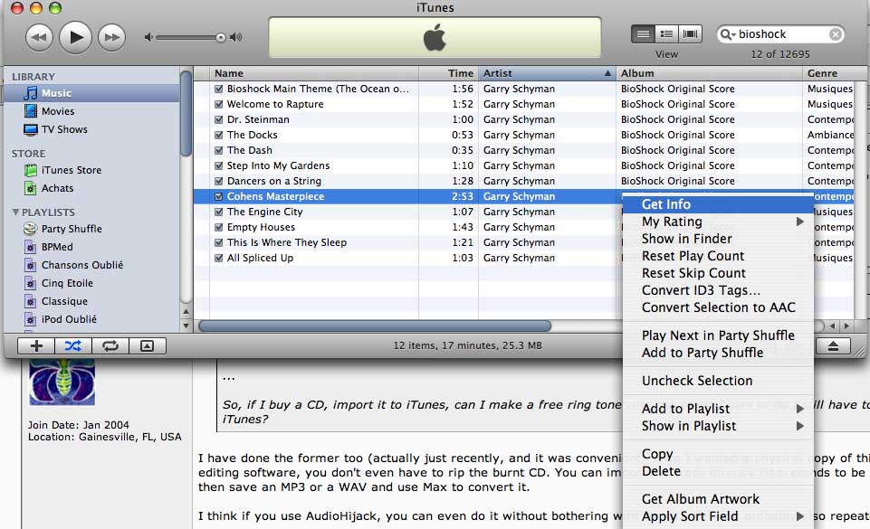Choose Uncheck Selection menu item

[x=718, y=381]
